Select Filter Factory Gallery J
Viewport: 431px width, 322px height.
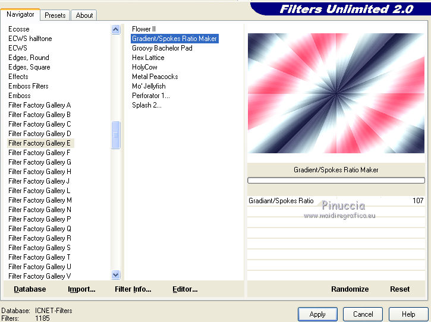pyautogui.click(x=39, y=181)
